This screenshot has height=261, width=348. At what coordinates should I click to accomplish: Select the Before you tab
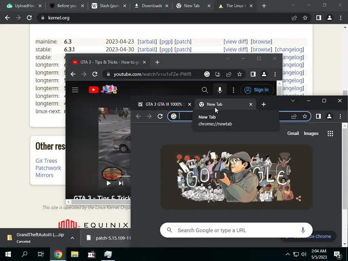pos(67,6)
